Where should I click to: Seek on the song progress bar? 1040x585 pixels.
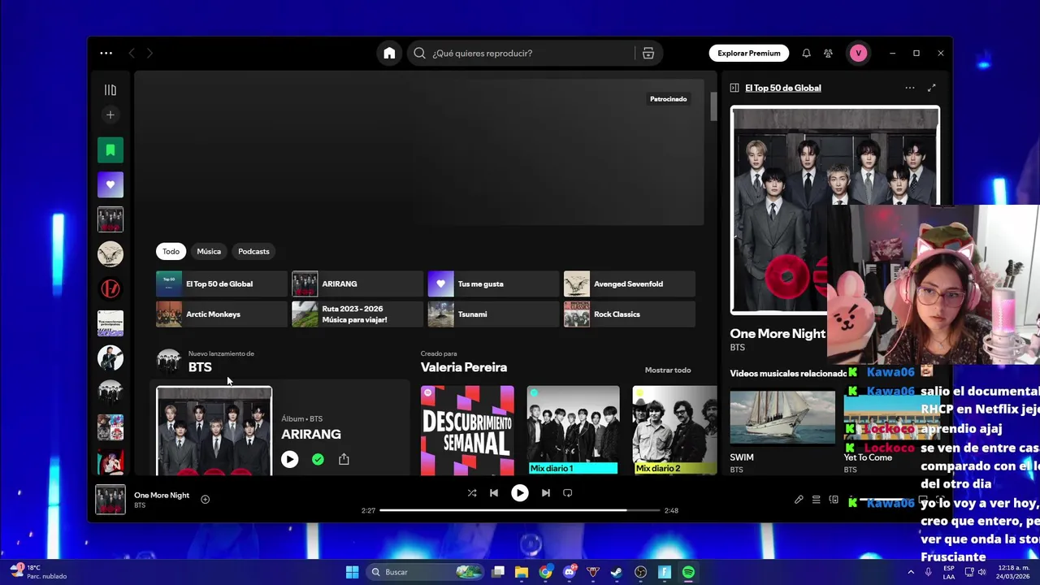(x=520, y=510)
